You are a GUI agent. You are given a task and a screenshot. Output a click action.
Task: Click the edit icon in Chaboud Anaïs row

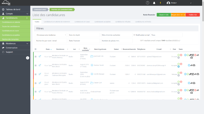click(x=193, y=90)
